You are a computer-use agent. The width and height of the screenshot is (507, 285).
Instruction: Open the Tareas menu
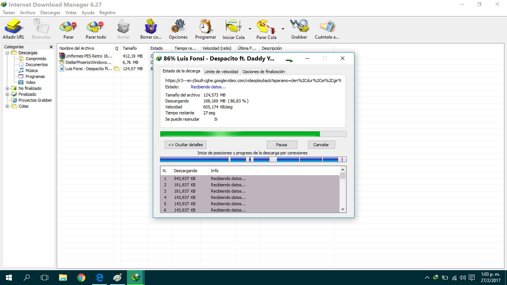tap(9, 13)
